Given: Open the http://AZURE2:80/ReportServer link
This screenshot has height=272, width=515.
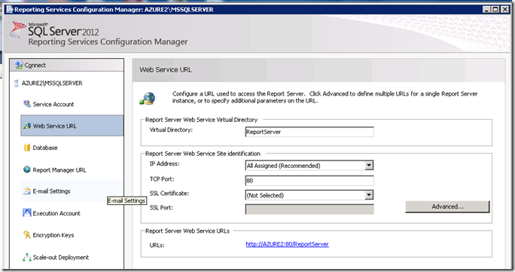Looking at the screenshot, I should (287, 244).
